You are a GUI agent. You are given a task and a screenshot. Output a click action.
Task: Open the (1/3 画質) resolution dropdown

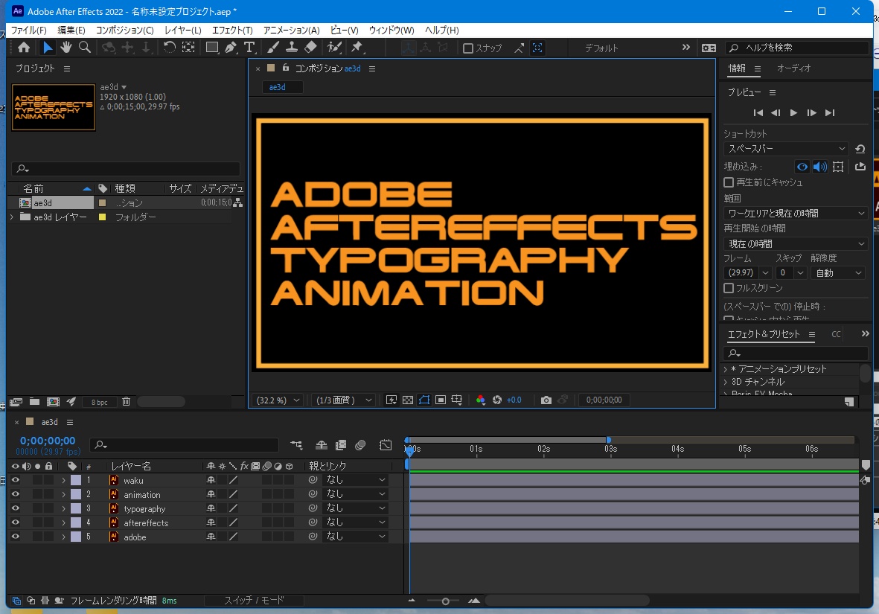[x=344, y=400]
